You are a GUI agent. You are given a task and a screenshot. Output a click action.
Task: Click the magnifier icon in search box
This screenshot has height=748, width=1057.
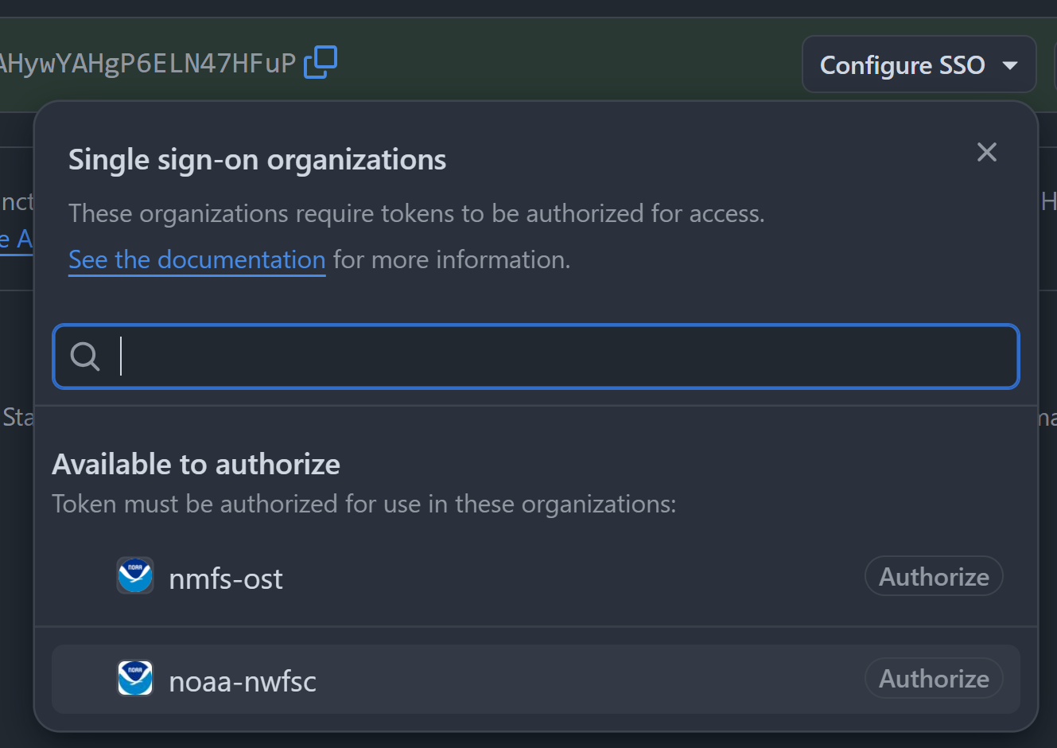tap(85, 356)
